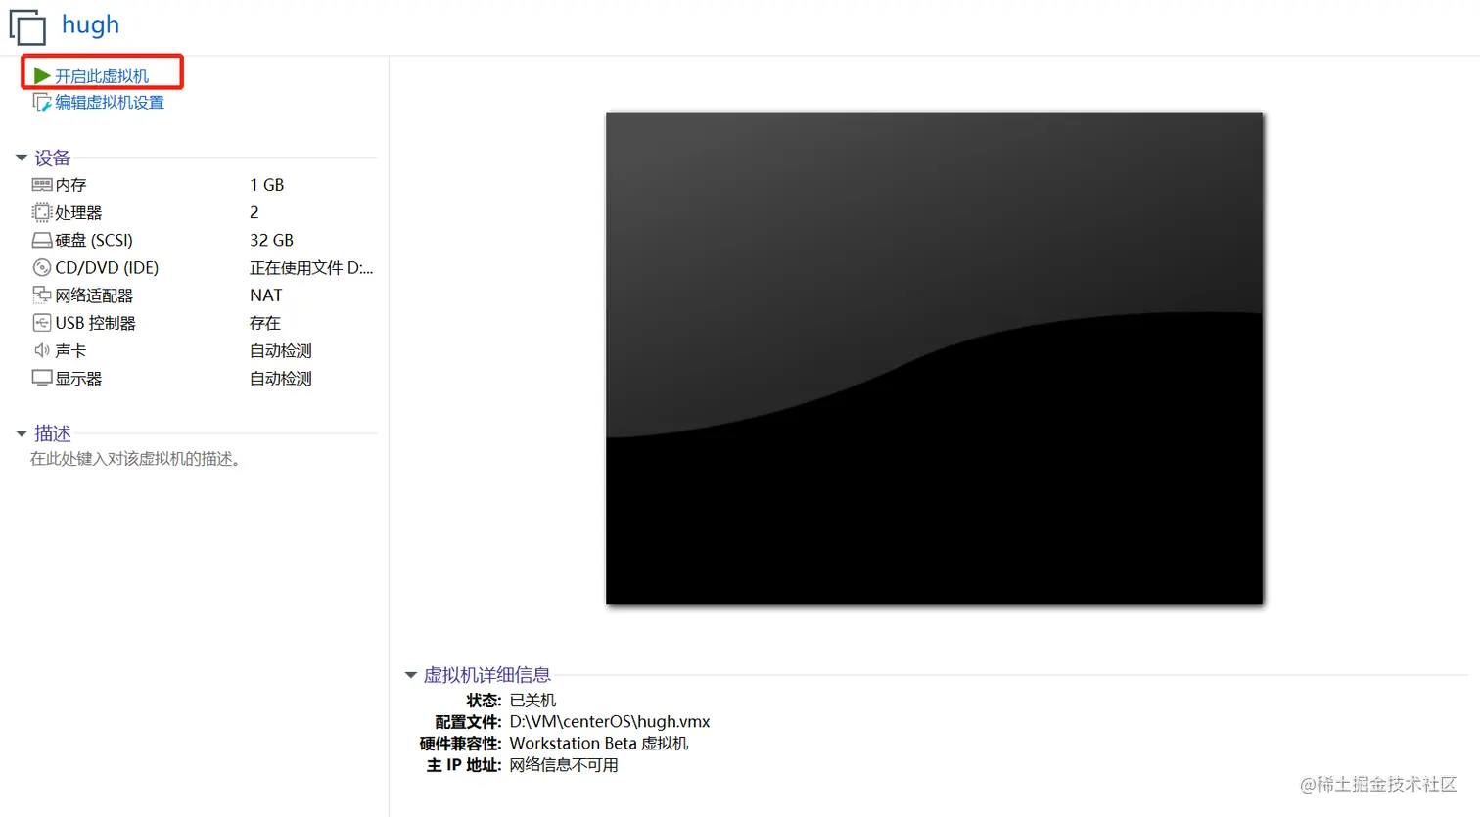Open 编辑虚拟机设置 to edit VM settings
The image size is (1480, 817).
108,101
